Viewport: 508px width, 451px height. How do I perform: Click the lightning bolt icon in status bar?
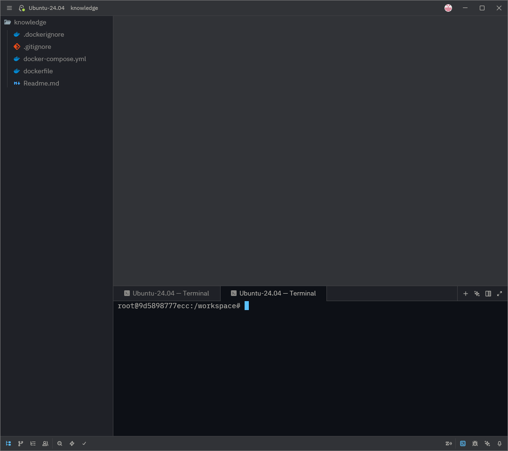pos(72,443)
